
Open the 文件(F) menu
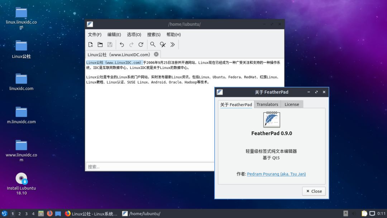point(95,35)
